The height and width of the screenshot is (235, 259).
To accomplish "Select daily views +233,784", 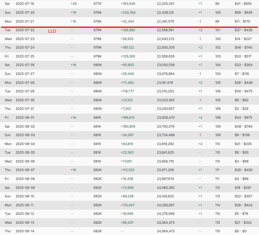I will click(x=128, y=13).
